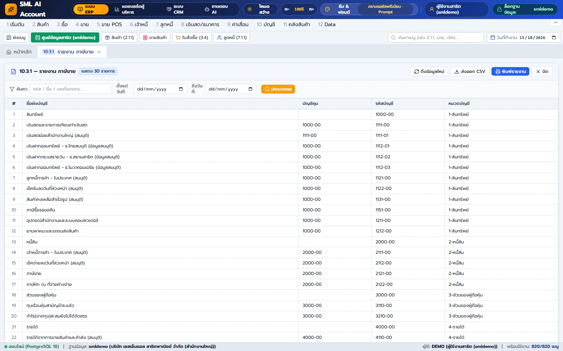
Task: Open ผังเมนู menu map button
Action: pos(16,37)
